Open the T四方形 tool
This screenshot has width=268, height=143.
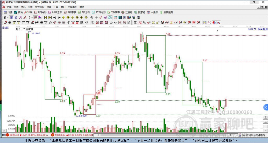click(84, 12)
